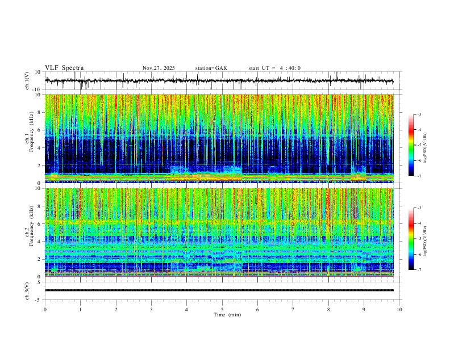Click the lower PSD color scale bar
Image resolution: width=450 pixels, height=347 pixels.
(411, 239)
